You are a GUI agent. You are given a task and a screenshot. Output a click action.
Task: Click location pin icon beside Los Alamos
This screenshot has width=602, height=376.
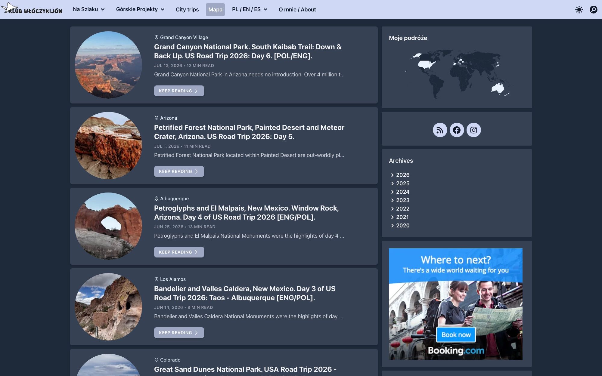tap(156, 279)
